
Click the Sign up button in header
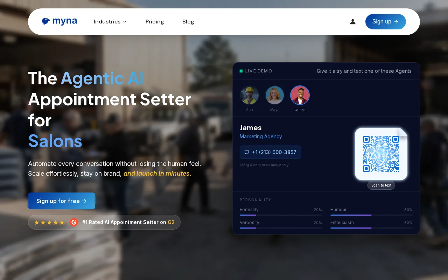[386, 22]
